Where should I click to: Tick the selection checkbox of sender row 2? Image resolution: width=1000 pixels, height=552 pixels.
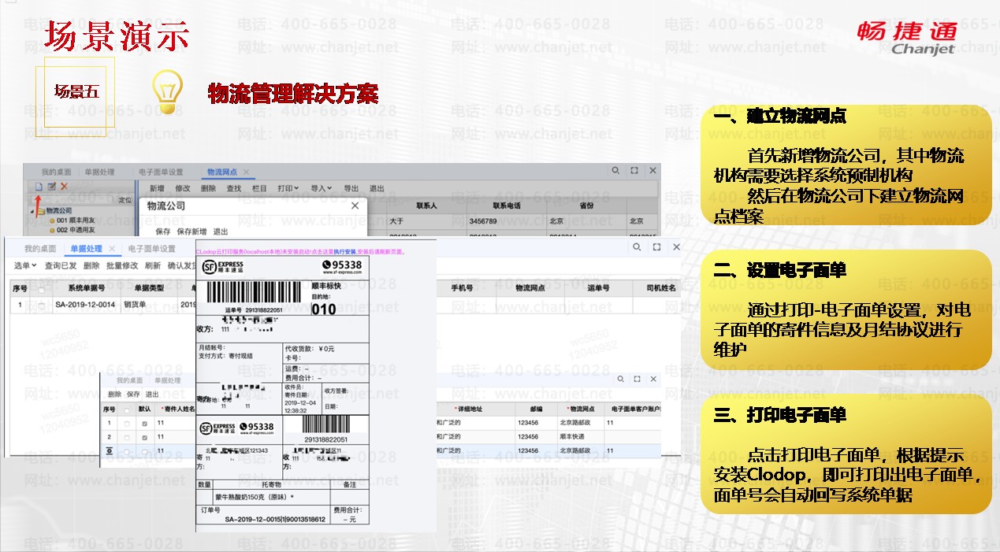pyautogui.click(x=127, y=437)
